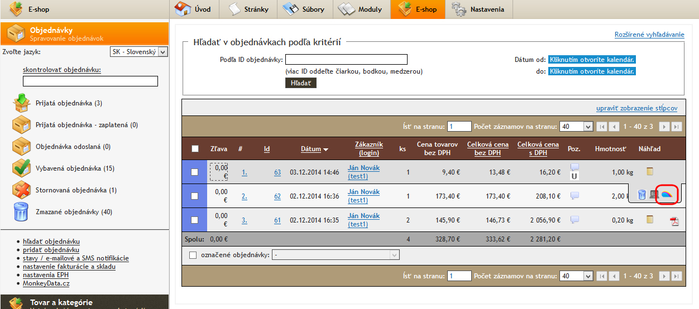This screenshot has width=699, height=309.
Task: Open the 'Rozšírené vyhľadávanie' link
Action: click(649, 35)
